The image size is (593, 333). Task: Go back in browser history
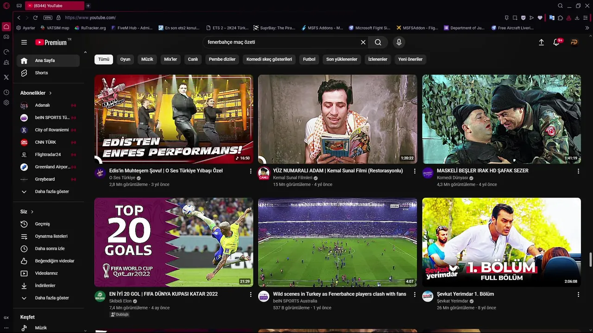click(19, 18)
